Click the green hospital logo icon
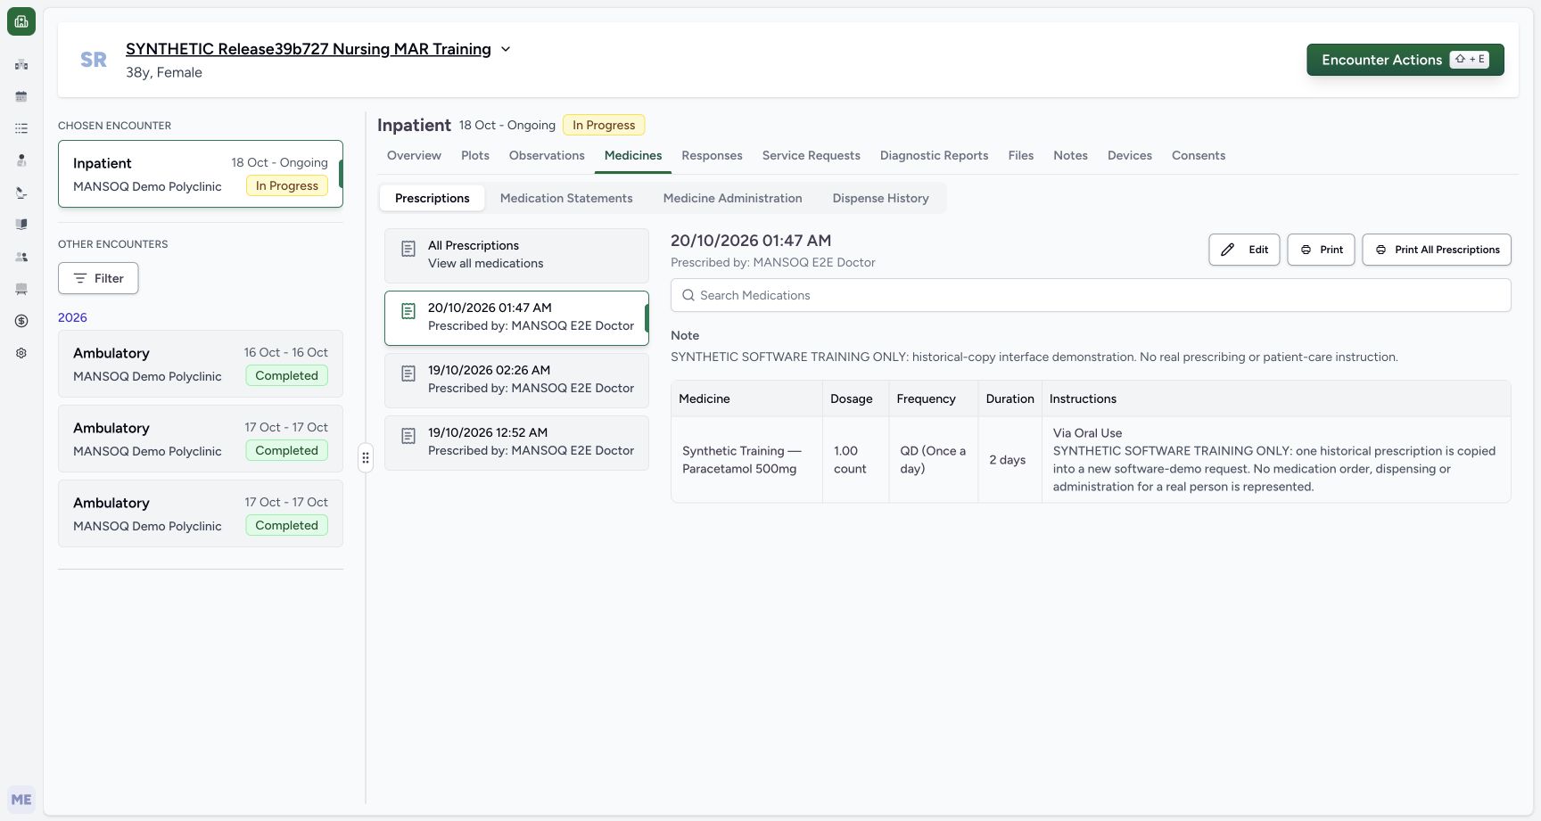 coord(21,21)
